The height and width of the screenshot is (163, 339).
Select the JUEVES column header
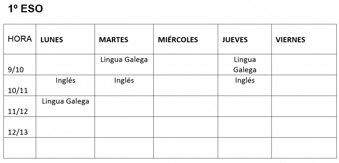coord(235,40)
